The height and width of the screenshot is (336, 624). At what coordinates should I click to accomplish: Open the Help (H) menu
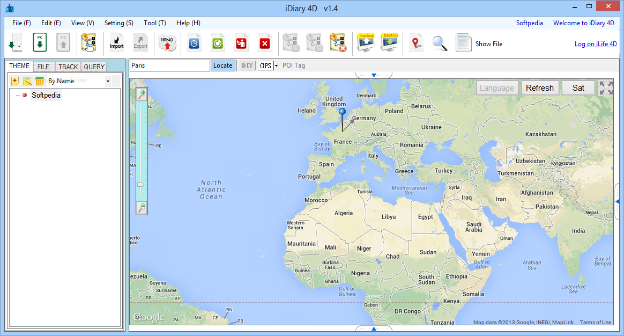click(x=188, y=23)
